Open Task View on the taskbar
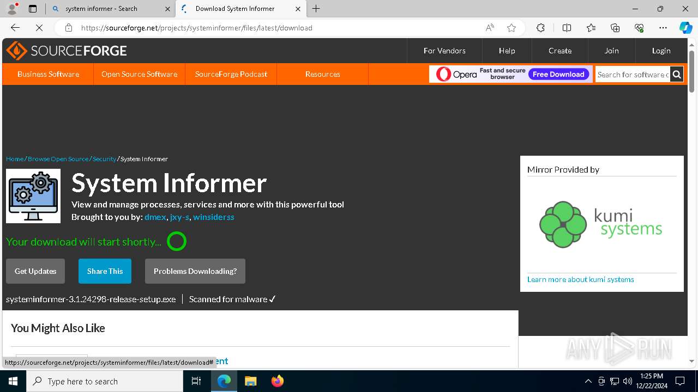This screenshot has height=392, width=698. [196, 381]
